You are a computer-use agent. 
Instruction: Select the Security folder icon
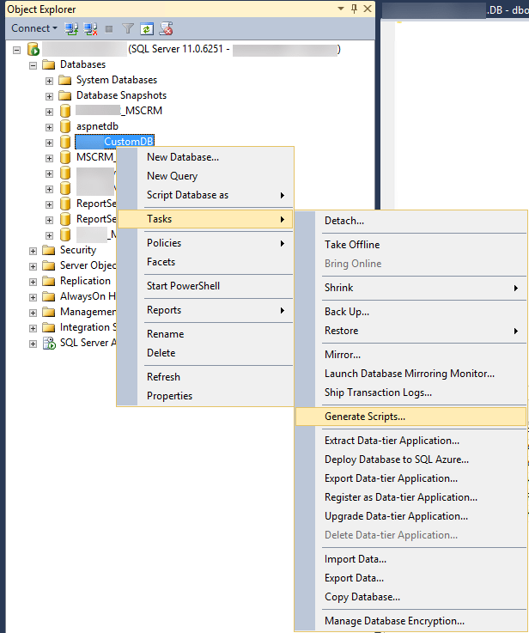click(49, 250)
